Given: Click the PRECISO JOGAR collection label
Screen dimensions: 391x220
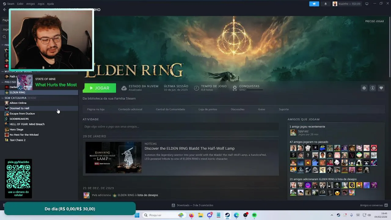Looking at the screenshot, I should pos(375,21).
